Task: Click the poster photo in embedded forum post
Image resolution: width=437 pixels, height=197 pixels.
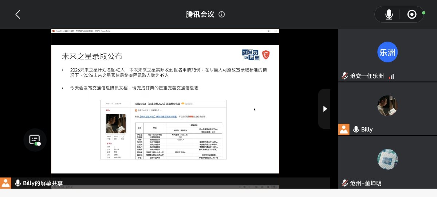Action: pos(116,124)
